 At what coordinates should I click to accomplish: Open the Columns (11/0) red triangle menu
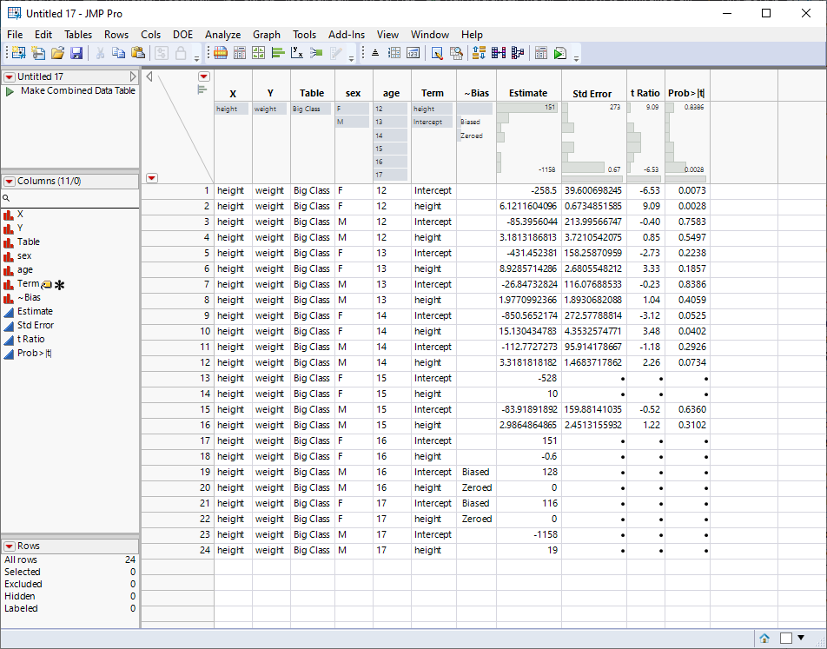[x=10, y=182]
